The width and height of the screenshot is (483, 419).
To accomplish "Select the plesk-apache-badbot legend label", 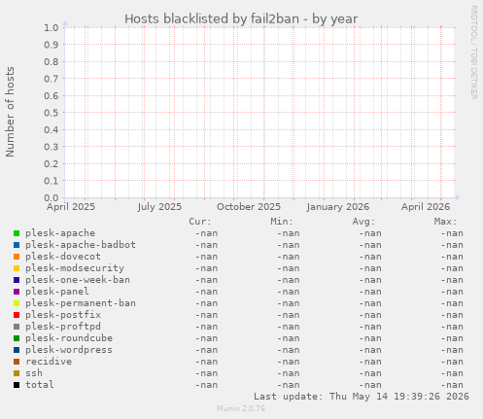I will pos(81,245).
